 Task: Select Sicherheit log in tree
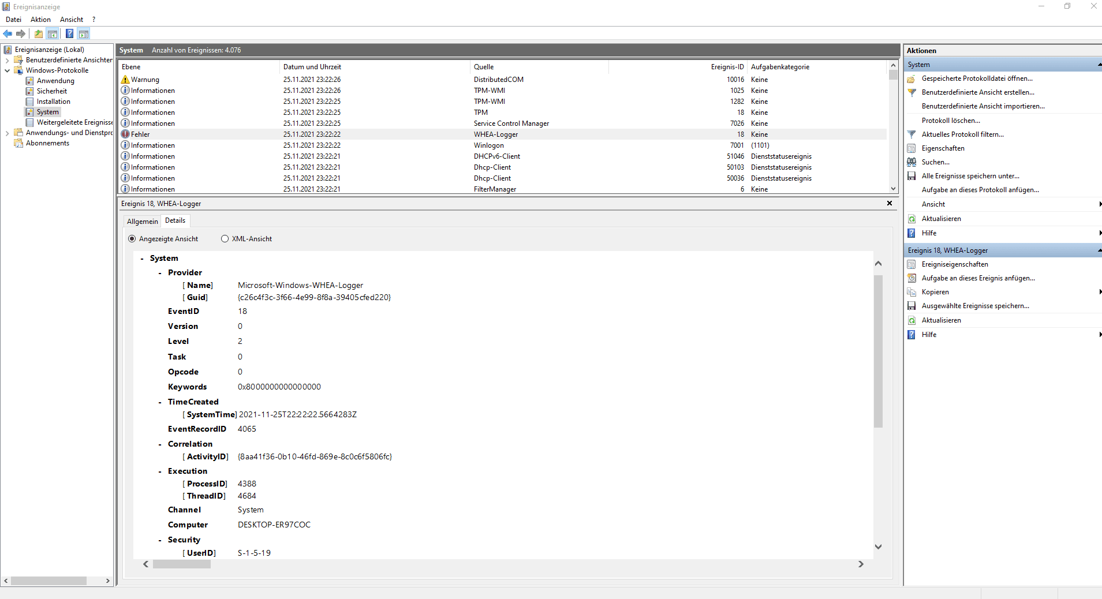pyautogui.click(x=51, y=91)
